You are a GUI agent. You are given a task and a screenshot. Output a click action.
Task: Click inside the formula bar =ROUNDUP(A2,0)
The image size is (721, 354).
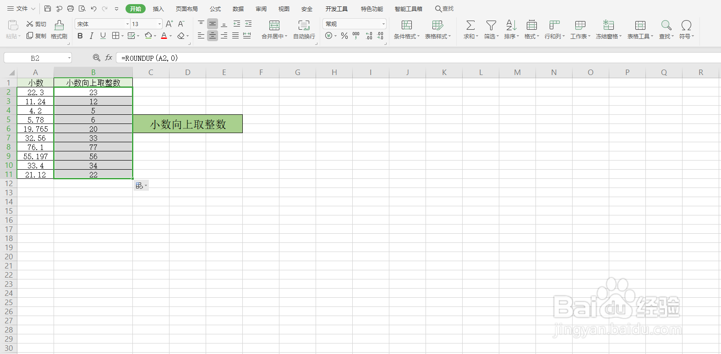[418, 58]
